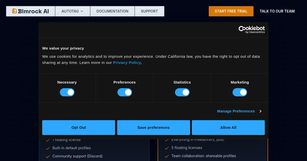Accept cookies with Allow All
This screenshot has height=161, width=307.
pyautogui.click(x=228, y=128)
